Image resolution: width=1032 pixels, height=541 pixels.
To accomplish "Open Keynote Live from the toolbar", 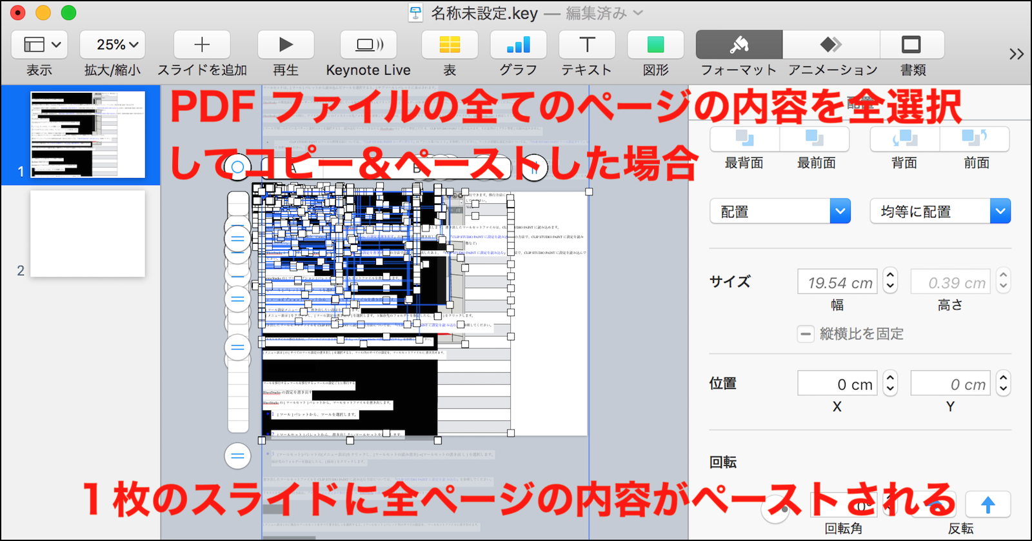I will point(368,44).
